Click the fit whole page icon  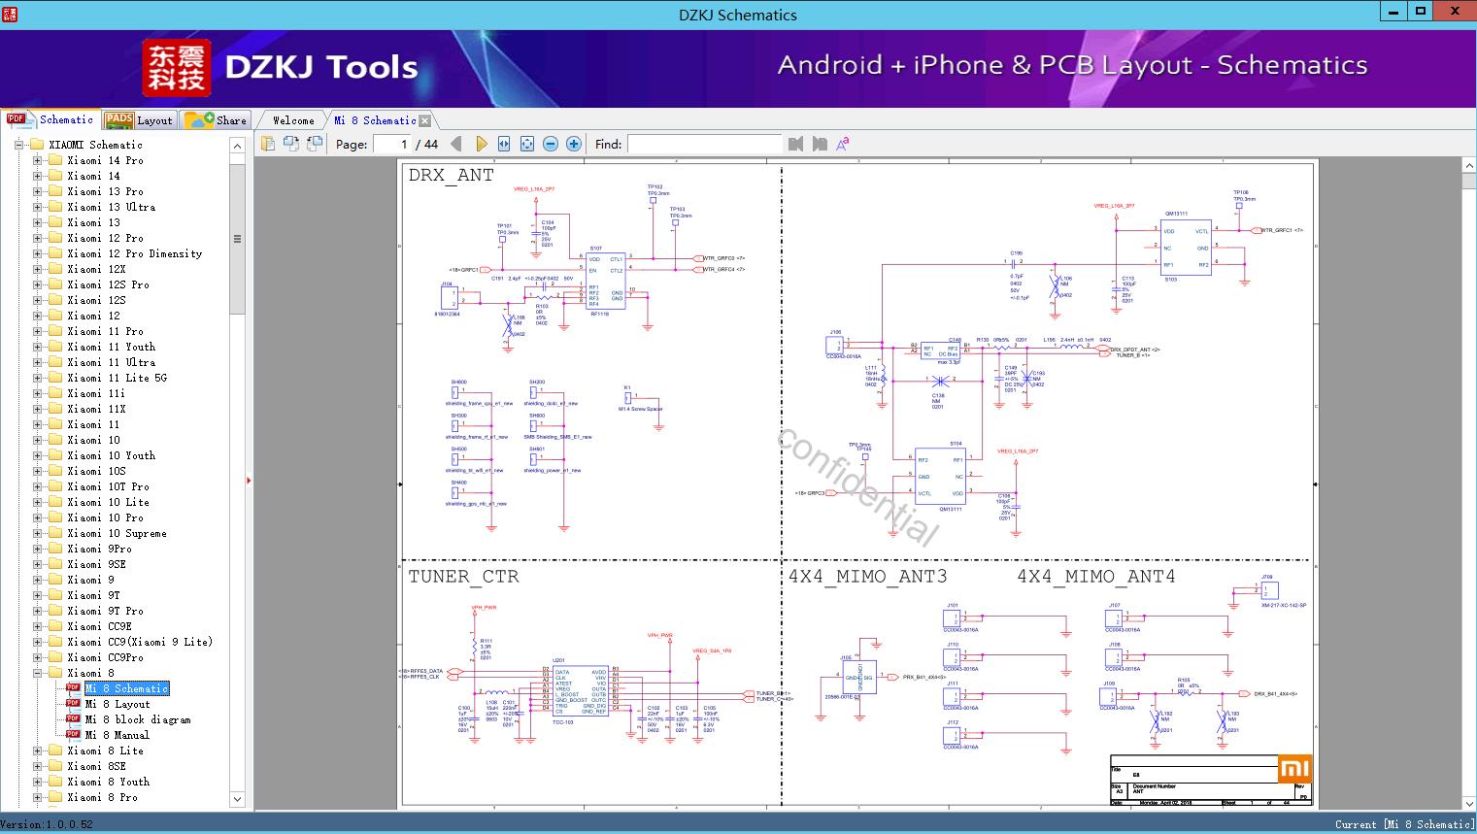point(527,144)
